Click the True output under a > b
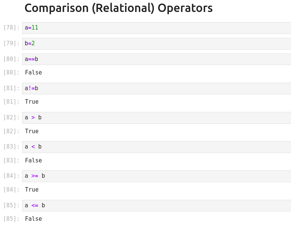Viewport: 291px width, 232px height. (32, 131)
